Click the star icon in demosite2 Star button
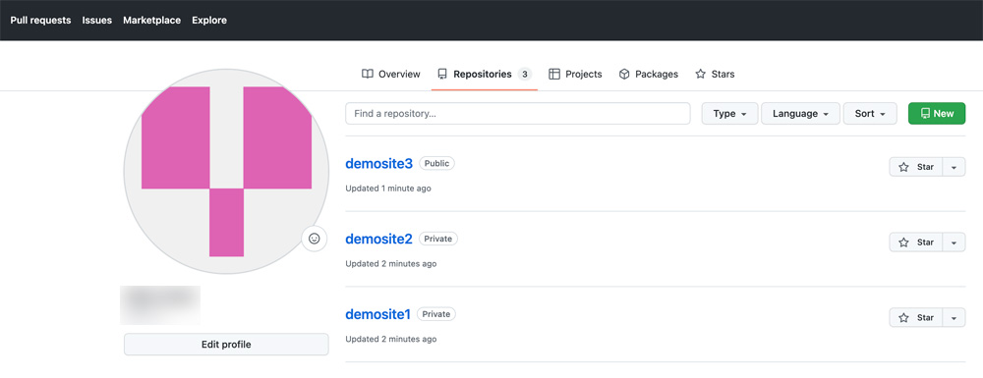Image resolution: width=983 pixels, height=378 pixels. coord(903,243)
